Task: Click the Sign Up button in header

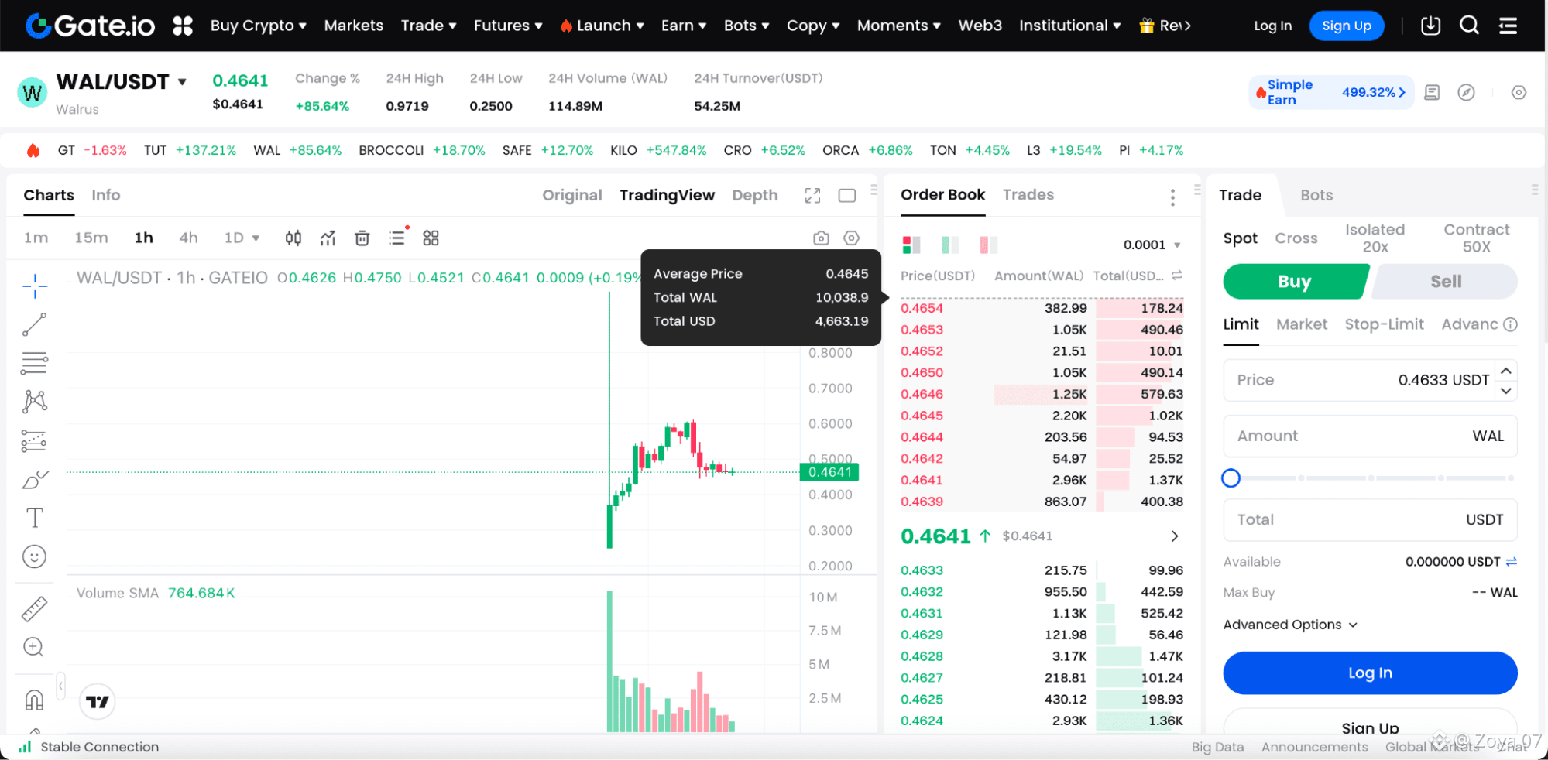Action: click(1347, 26)
